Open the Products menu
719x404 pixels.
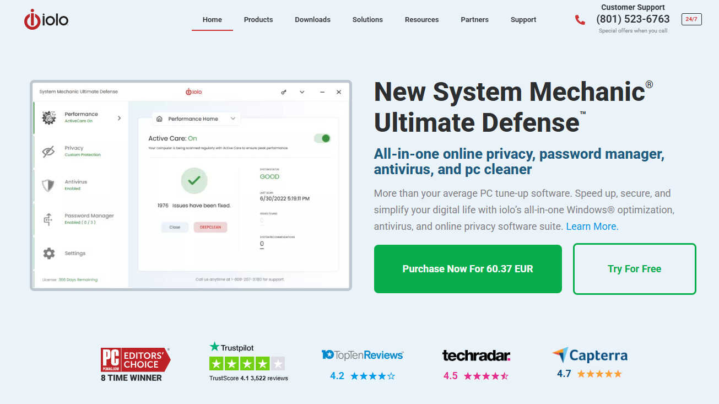(x=258, y=19)
